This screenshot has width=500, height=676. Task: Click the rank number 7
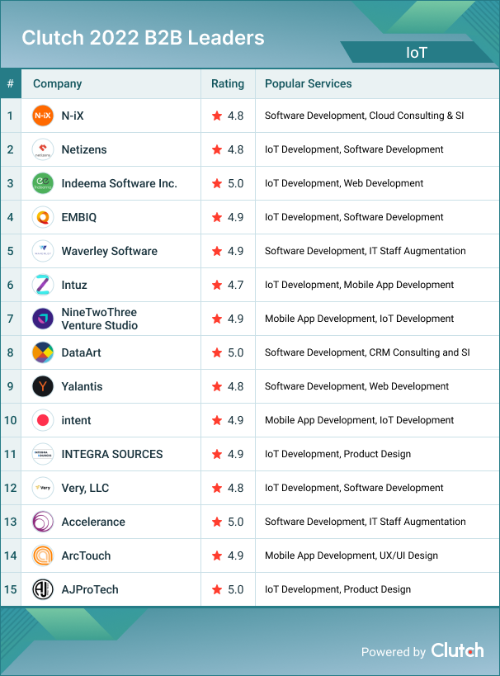11,319
